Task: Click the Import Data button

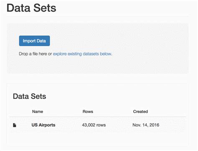Action: pyautogui.click(x=34, y=41)
